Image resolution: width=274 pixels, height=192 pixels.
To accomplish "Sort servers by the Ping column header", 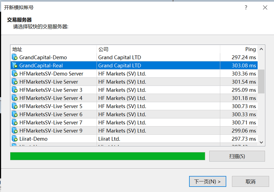I will point(239,49).
